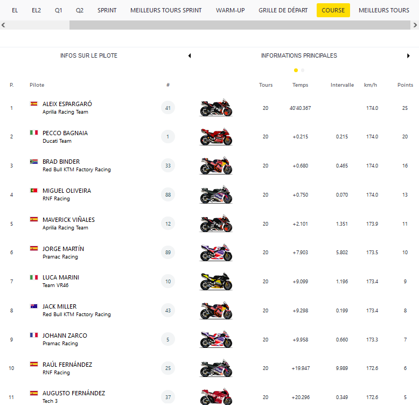Click the right arrow next to Informations Principales
Image resolution: width=419 pixels, height=405 pixels.
click(x=409, y=55)
